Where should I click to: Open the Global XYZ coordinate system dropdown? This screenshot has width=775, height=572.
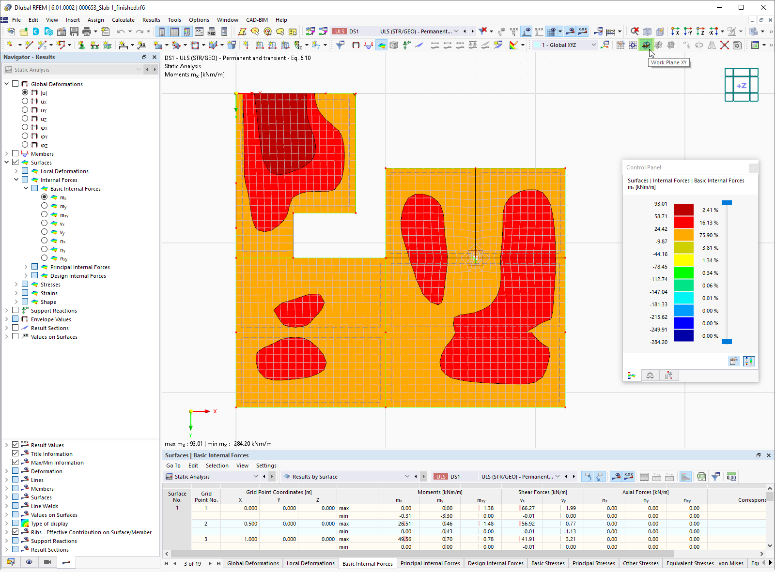point(594,45)
